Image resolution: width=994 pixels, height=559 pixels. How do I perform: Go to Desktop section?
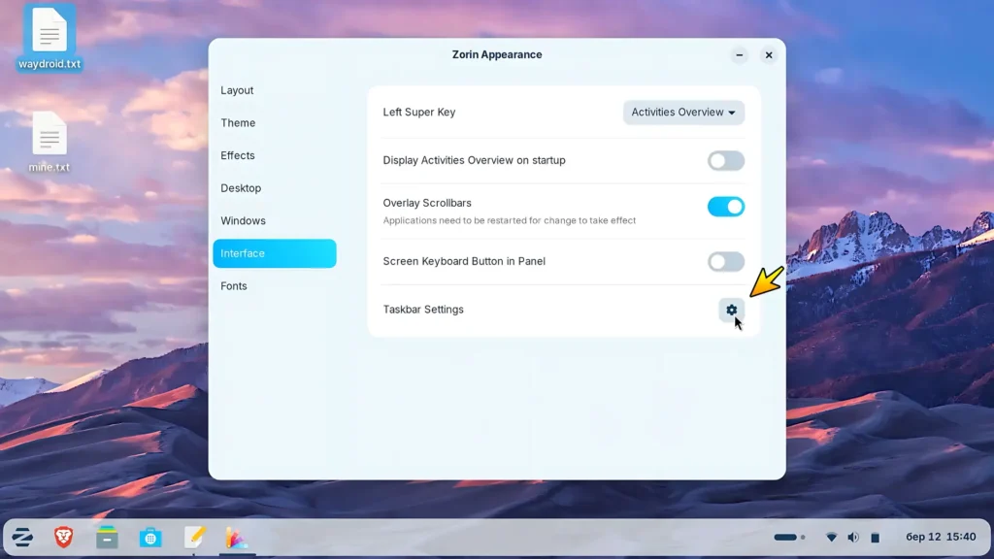[275, 188]
